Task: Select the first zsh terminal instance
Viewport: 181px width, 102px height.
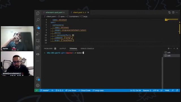Action: (x=171, y=52)
